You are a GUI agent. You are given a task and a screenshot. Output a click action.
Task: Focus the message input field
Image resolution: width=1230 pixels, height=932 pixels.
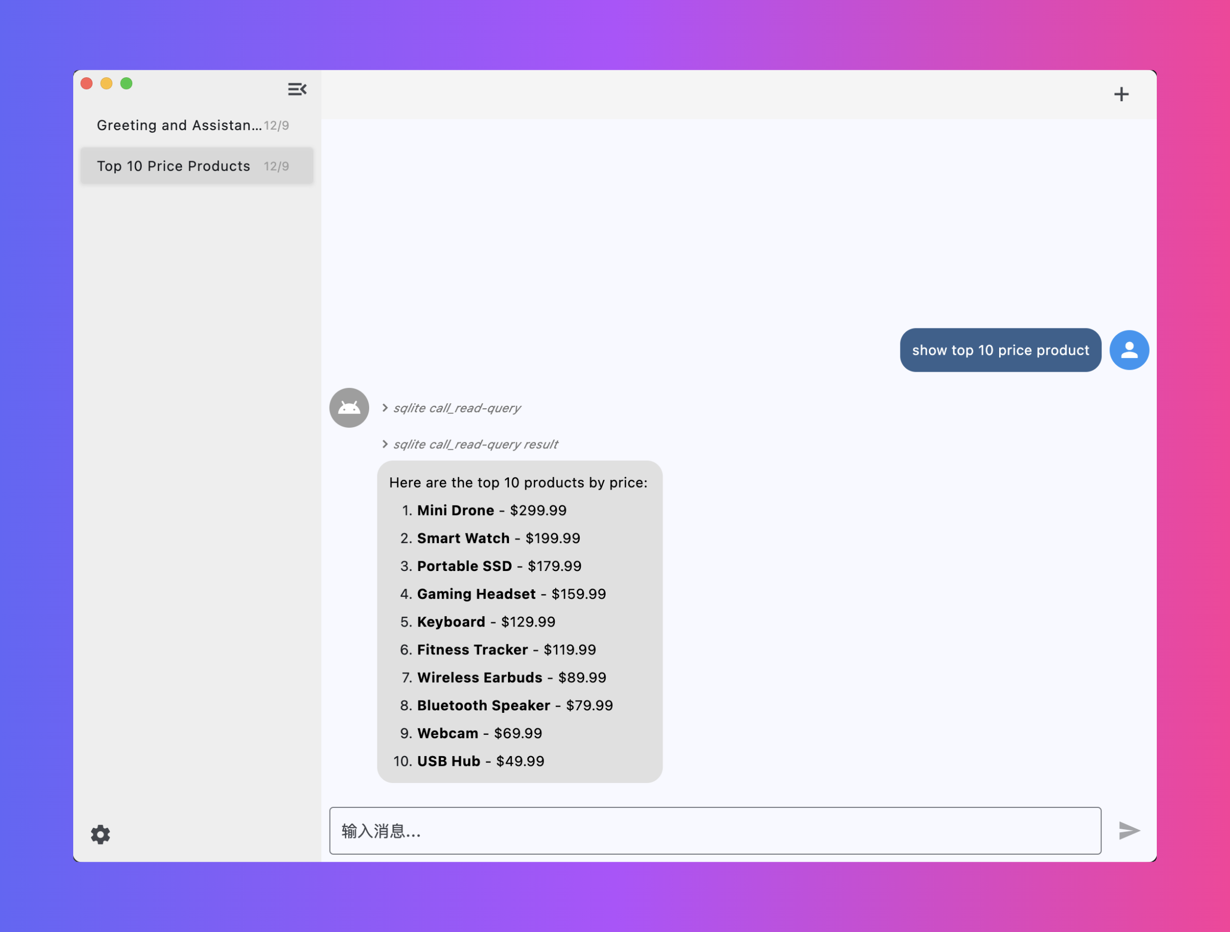[714, 830]
